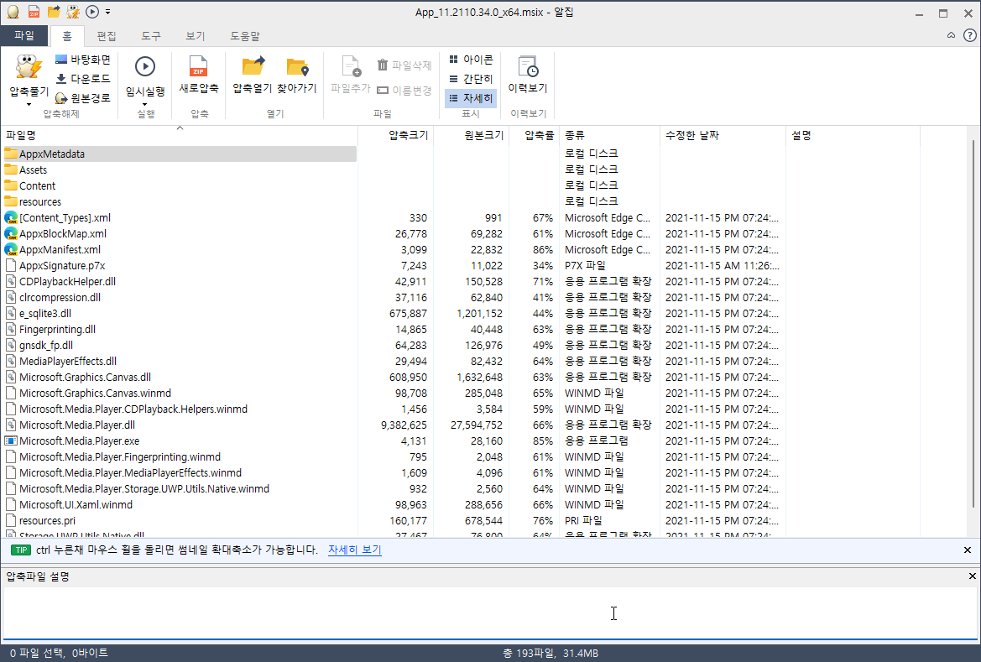Screen dimensions: 981x662
Task: Close the 압축파일 설명 panel
Action: click(972, 576)
